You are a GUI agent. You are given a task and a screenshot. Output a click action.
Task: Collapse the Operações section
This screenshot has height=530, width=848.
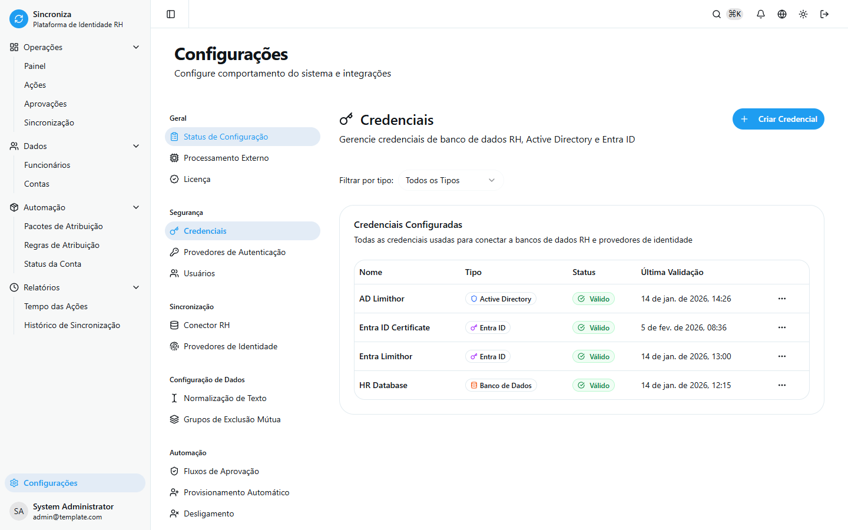(x=135, y=47)
